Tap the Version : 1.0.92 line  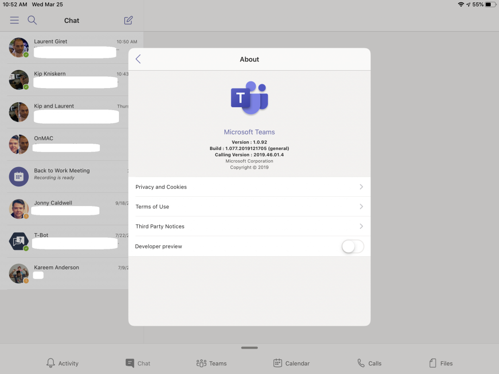coord(249,142)
